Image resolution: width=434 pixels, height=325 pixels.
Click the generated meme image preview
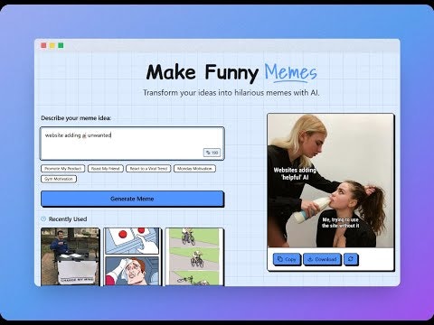pos(331,181)
